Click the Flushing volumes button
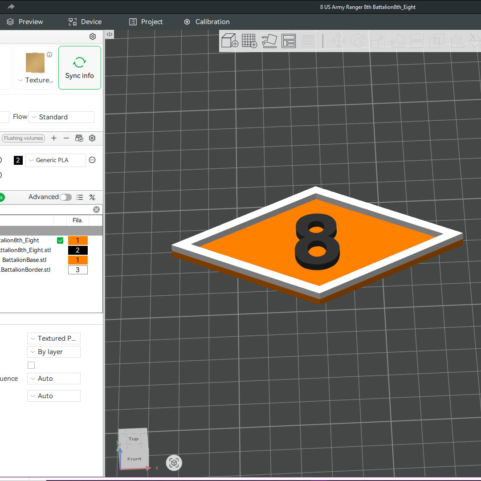 (x=23, y=138)
